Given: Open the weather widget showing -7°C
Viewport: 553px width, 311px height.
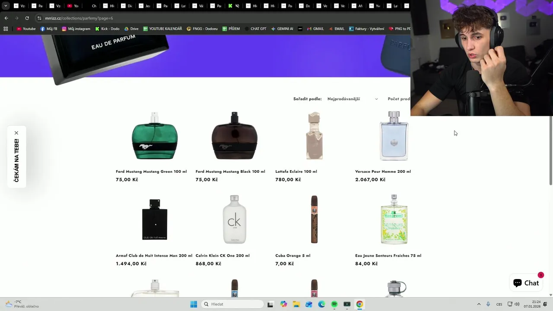Looking at the screenshot, I should (x=22, y=304).
